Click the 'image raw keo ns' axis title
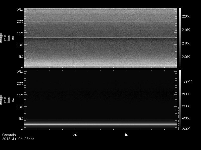The height and width of the screenshot is (150, 201). tap(7, 38)
